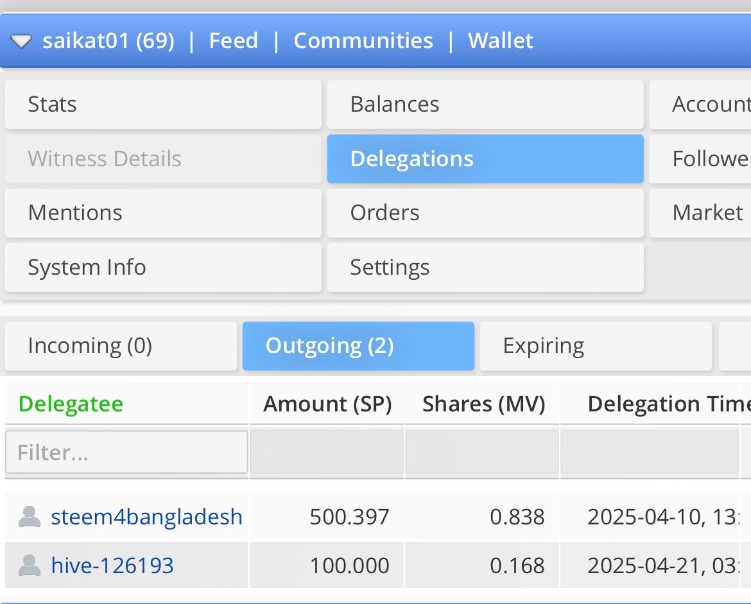Select the Orders tab

pyautogui.click(x=485, y=213)
